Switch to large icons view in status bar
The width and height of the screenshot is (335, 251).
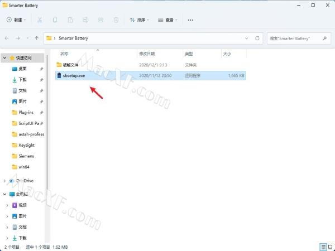[x=331, y=247]
